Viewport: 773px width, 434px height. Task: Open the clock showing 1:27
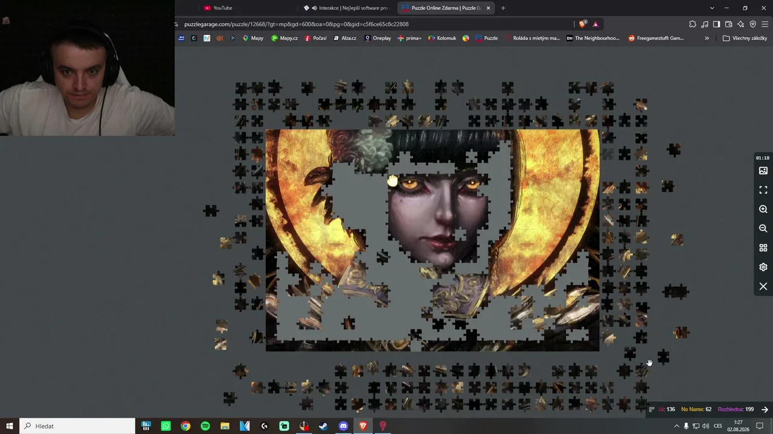pos(738,426)
